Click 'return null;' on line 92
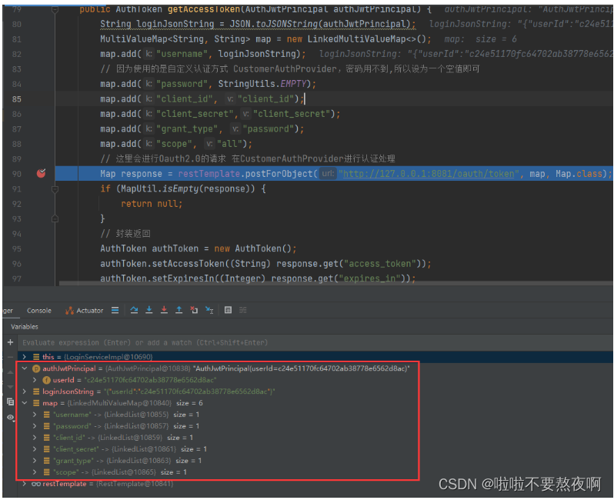 [x=152, y=204]
